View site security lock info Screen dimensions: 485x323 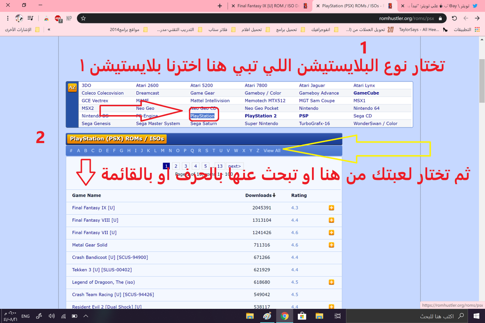(440, 19)
